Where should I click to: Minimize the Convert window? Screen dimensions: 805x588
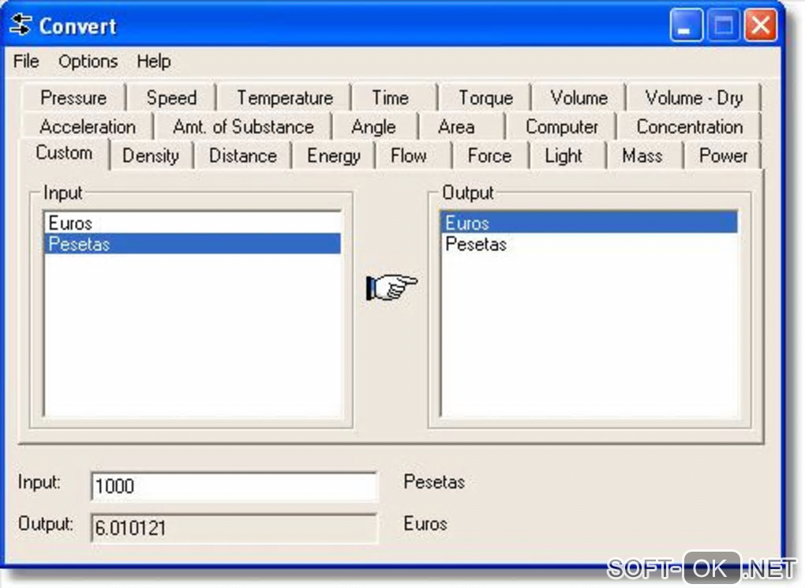[x=686, y=25]
